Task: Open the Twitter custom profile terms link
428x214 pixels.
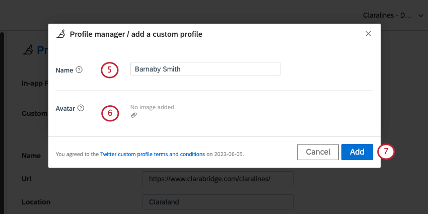Action: tap(153, 154)
